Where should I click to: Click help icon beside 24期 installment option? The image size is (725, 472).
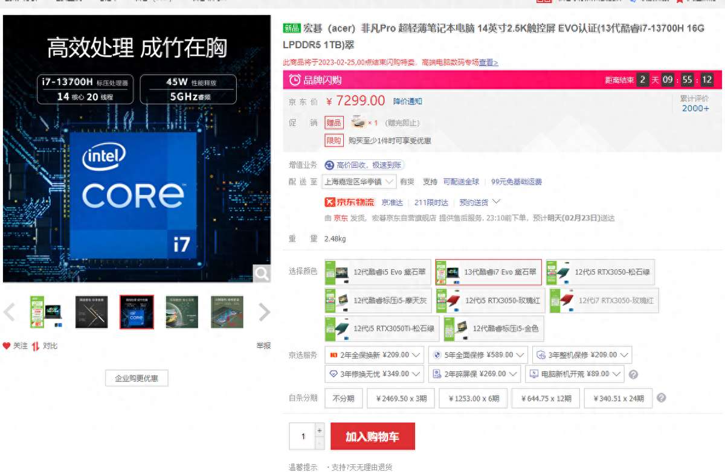(x=662, y=398)
